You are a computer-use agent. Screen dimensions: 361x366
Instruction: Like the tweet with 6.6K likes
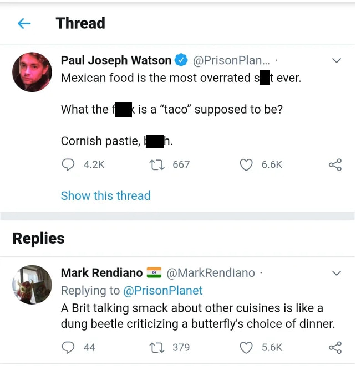tap(246, 164)
